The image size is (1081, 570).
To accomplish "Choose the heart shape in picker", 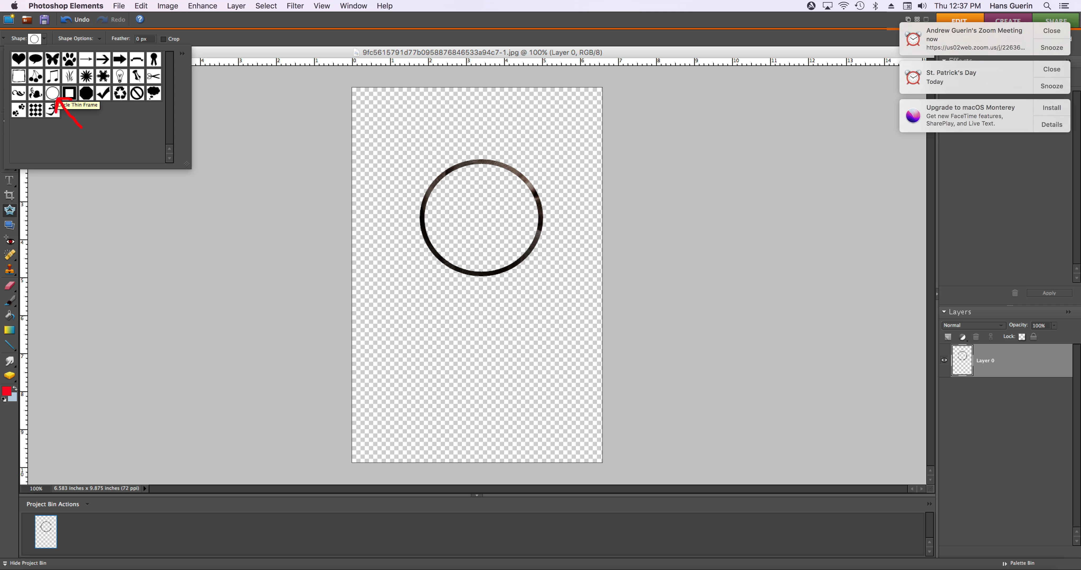I will pyautogui.click(x=18, y=59).
